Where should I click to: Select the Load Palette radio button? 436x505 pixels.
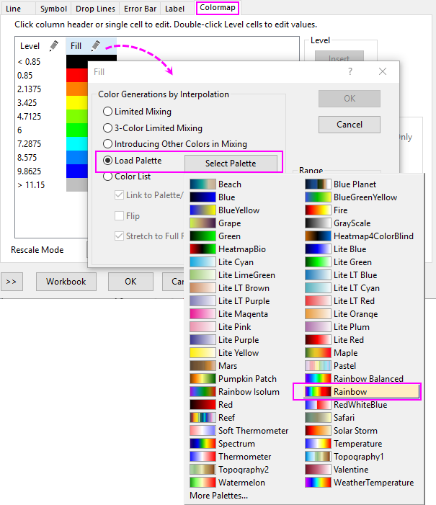107,161
